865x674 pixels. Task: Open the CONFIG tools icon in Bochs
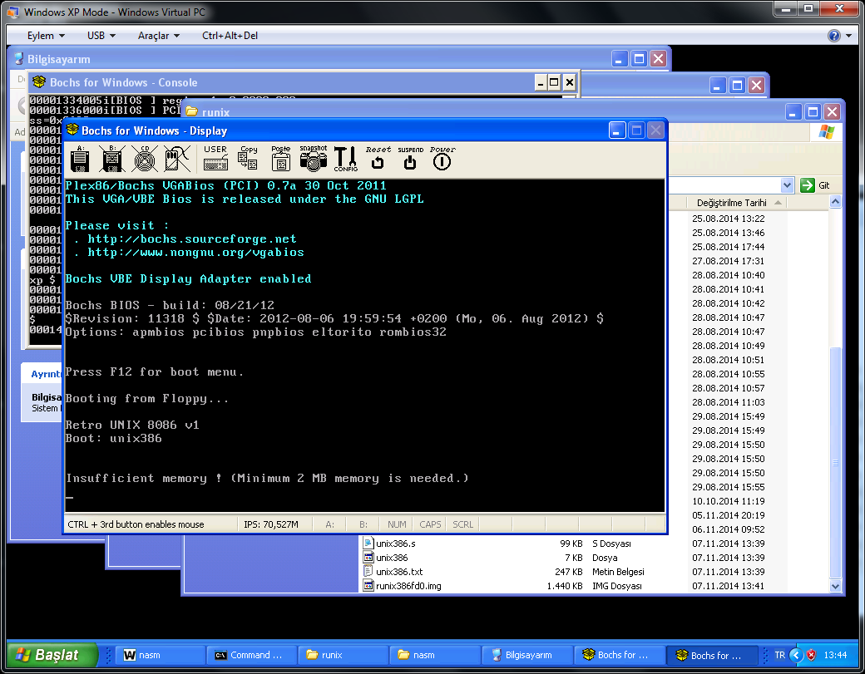point(345,159)
